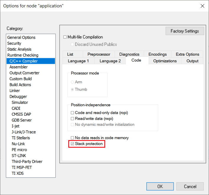Open the Preprocessor tab
The image size is (209, 195).
tap(99, 54)
